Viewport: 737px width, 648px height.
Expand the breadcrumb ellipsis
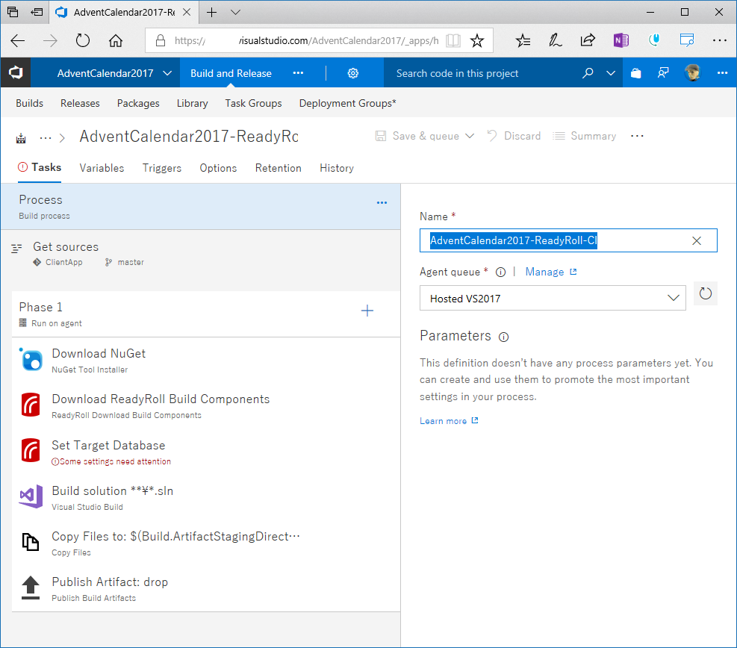pyautogui.click(x=46, y=138)
